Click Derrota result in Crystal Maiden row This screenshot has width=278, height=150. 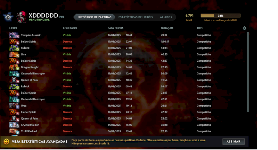(67, 125)
